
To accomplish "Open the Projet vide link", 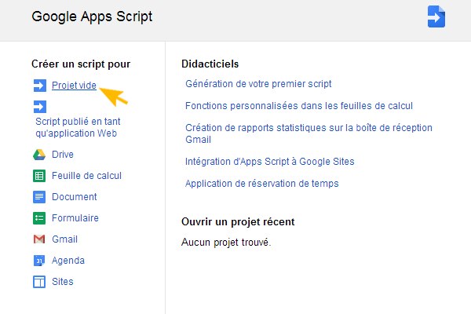I will 74,86.
